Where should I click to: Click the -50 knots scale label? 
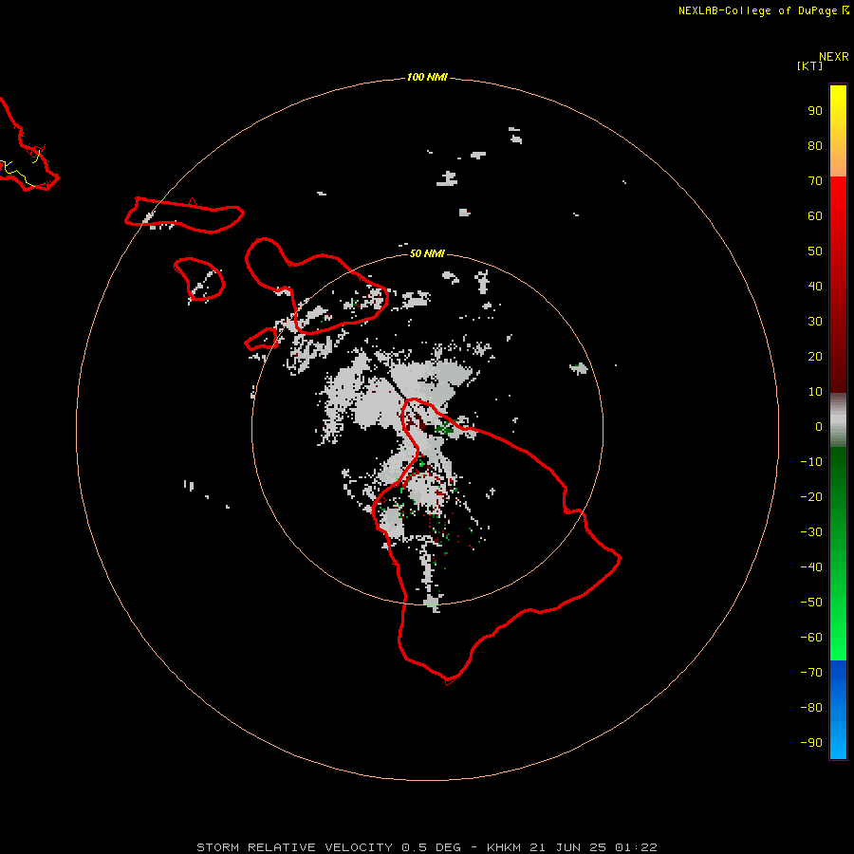pyautogui.click(x=811, y=603)
